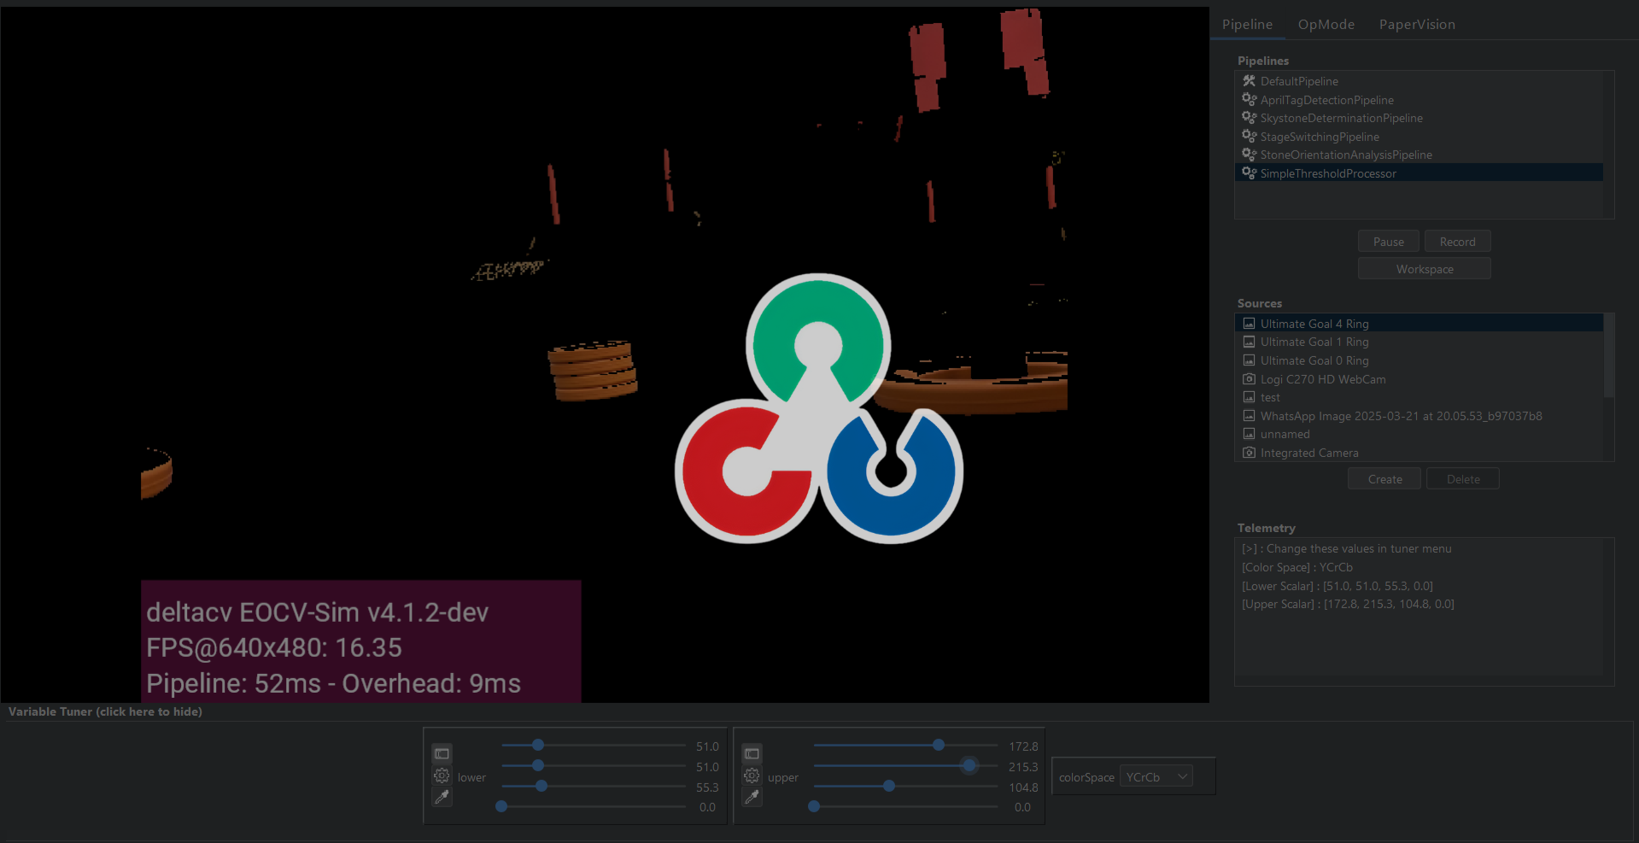Pick a color with the upper eyedropper
The width and height of the screenshot is (1639, 843).
(x=752, y=798)
